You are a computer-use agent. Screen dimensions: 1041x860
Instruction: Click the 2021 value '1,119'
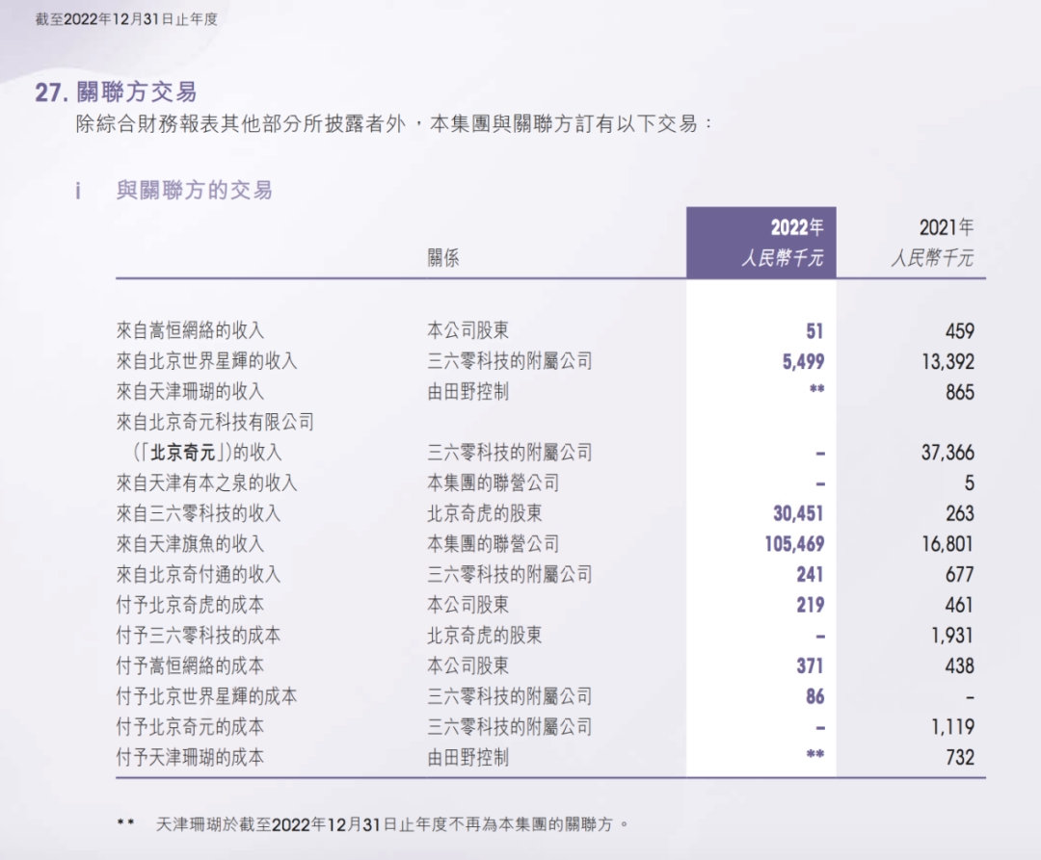click(x=952, y=727)
